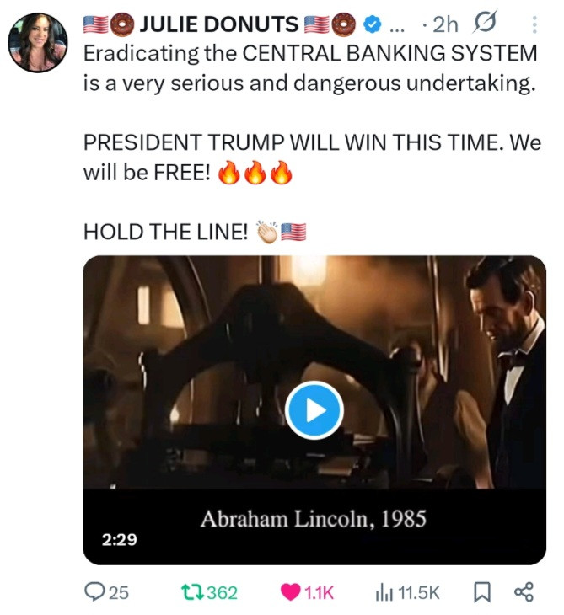The width and height of the screenshot is (564, 615).
Task: Click the 11.5K views count
Action: pos(419,592)
